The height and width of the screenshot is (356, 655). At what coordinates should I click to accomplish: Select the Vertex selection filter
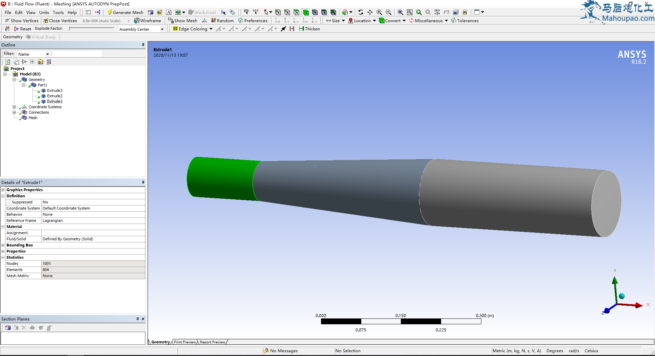(x=278, y=12)
